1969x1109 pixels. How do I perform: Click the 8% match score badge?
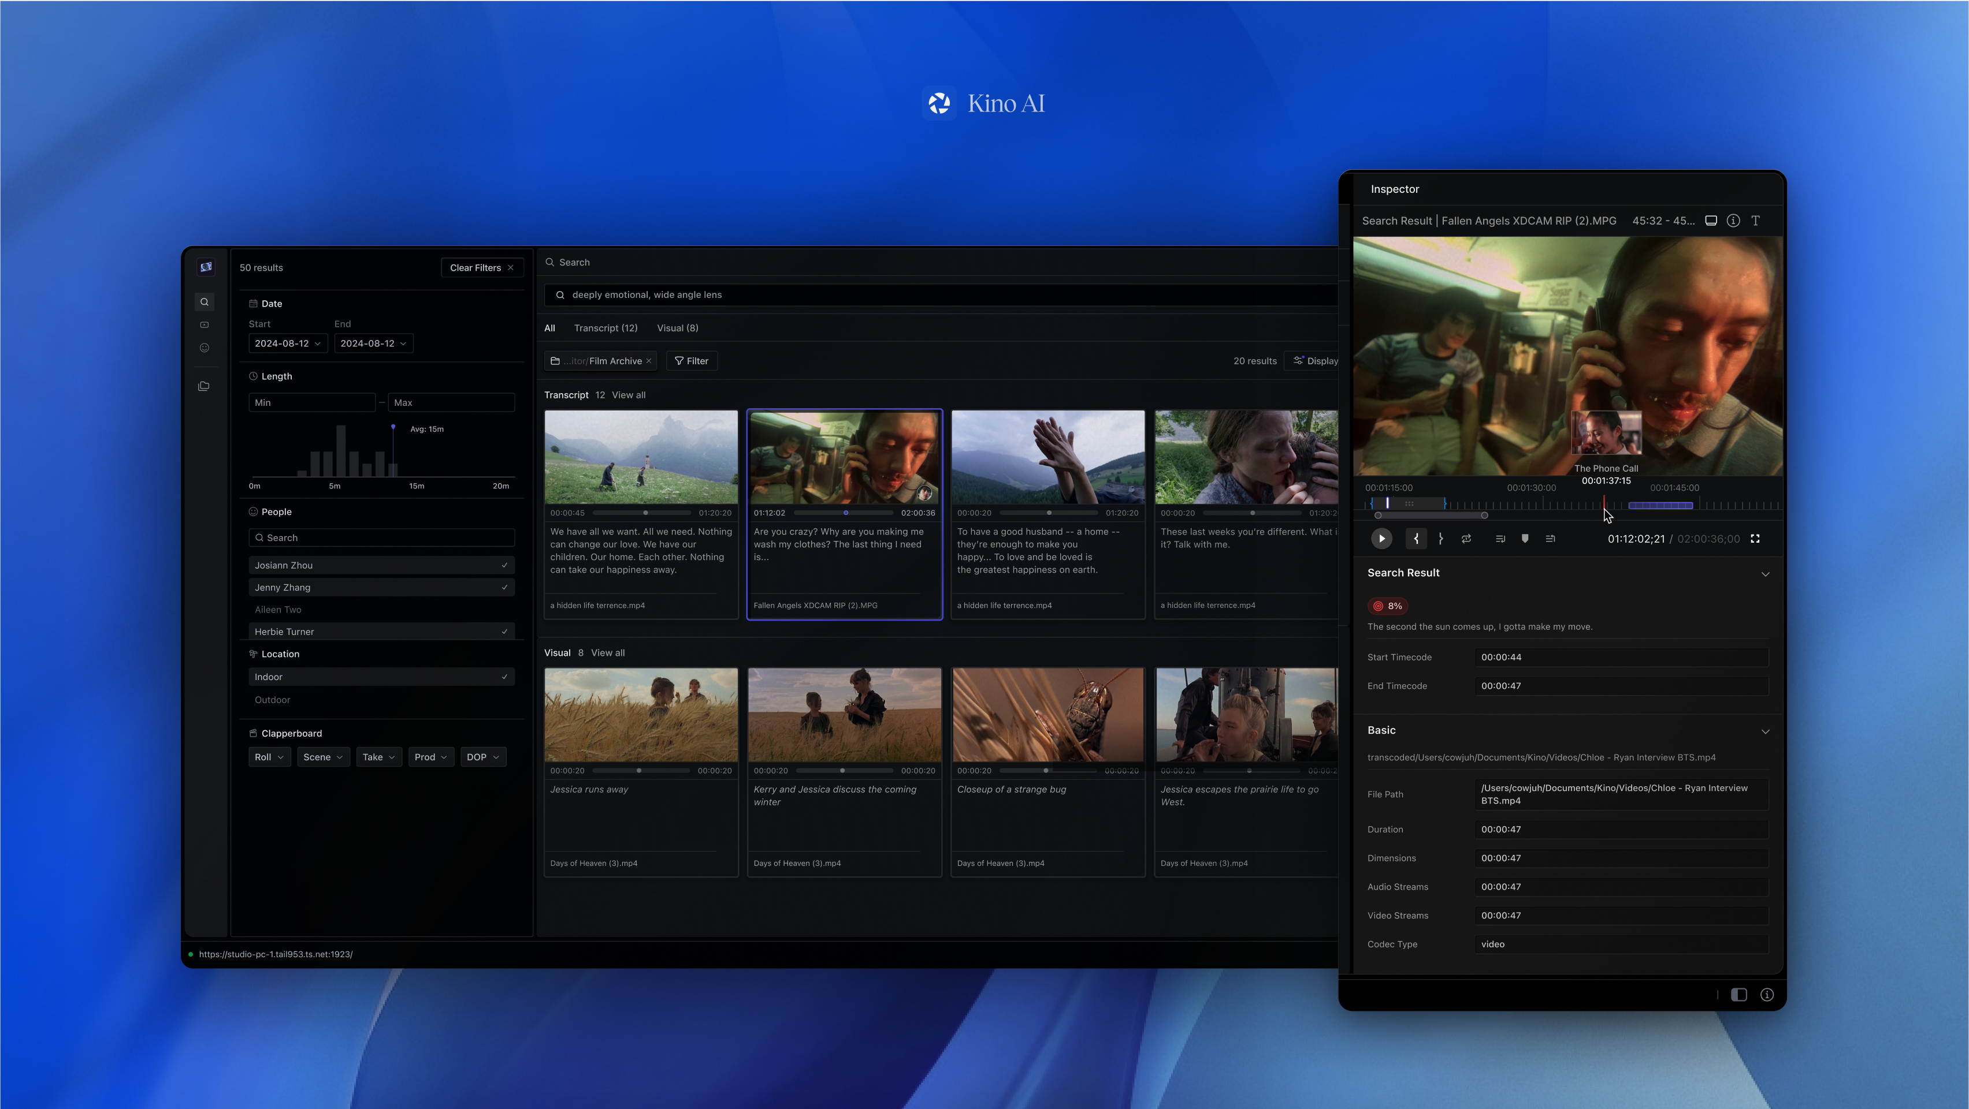click(1387, 606)
